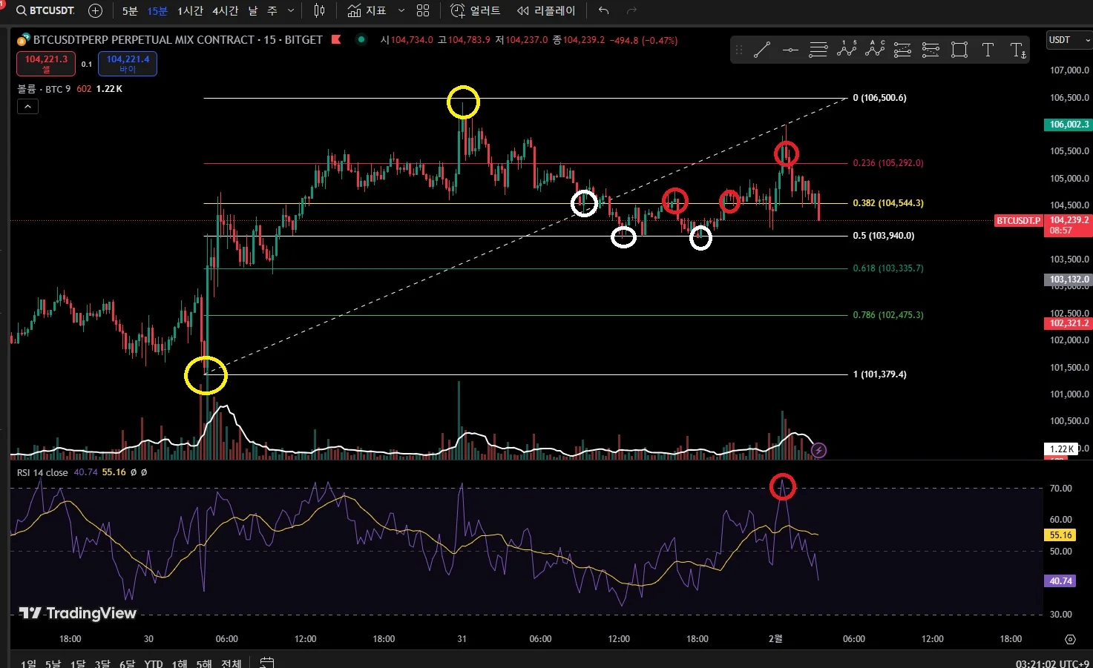Open the go-to-date calendar icon
The image size is (1093, 668).
[x=267, y=662]
